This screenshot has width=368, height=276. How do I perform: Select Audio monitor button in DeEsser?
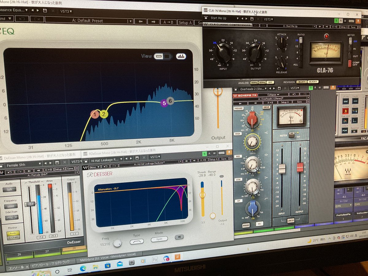pos(13,233)
